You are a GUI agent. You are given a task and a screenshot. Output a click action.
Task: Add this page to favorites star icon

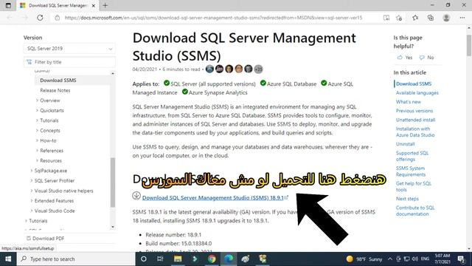(x=399, y=18)
